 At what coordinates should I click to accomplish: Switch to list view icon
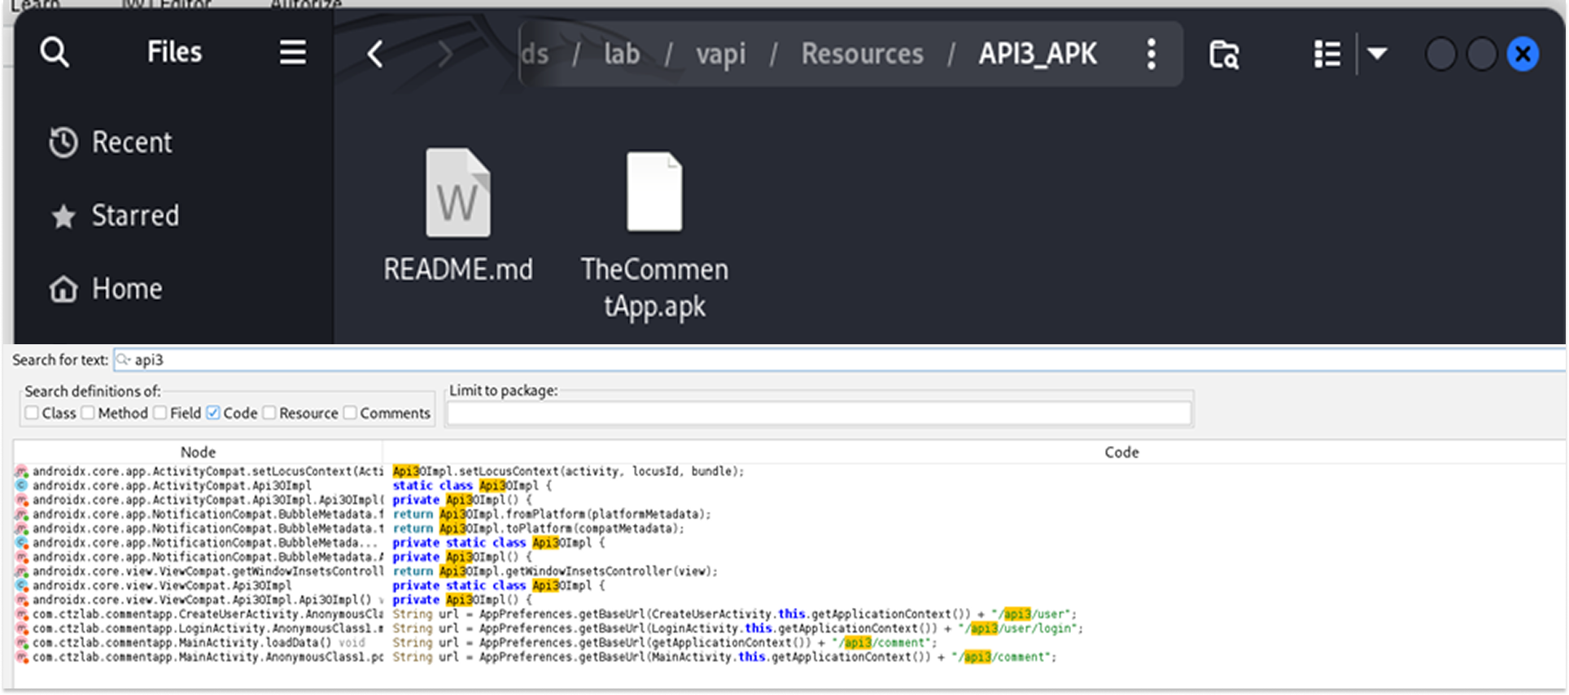pos(1326,55)
